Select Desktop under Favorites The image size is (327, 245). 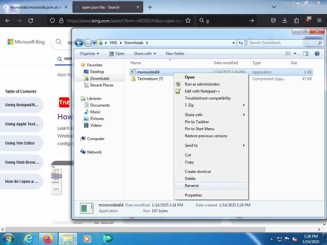(x=97, y=72)
